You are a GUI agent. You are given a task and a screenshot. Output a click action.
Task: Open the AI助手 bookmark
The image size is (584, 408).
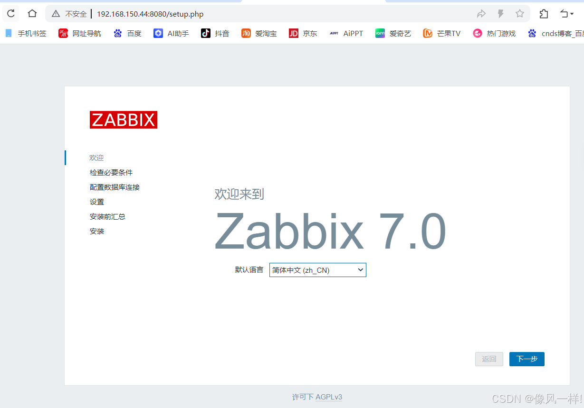point(171,33)
